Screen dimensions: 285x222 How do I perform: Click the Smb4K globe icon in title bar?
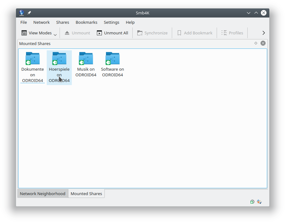coord(22,13)
